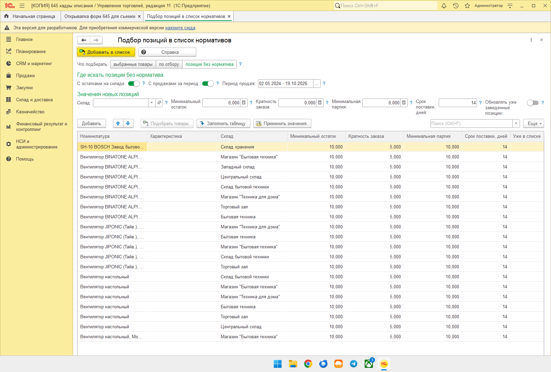551x372 pixels.
Task: Open Chrome from the taskbar
Action: (x=308, y=364)
